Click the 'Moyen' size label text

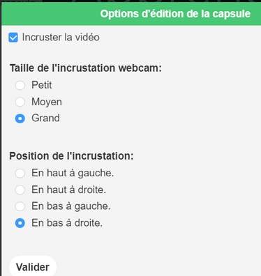tap(47, 102)
